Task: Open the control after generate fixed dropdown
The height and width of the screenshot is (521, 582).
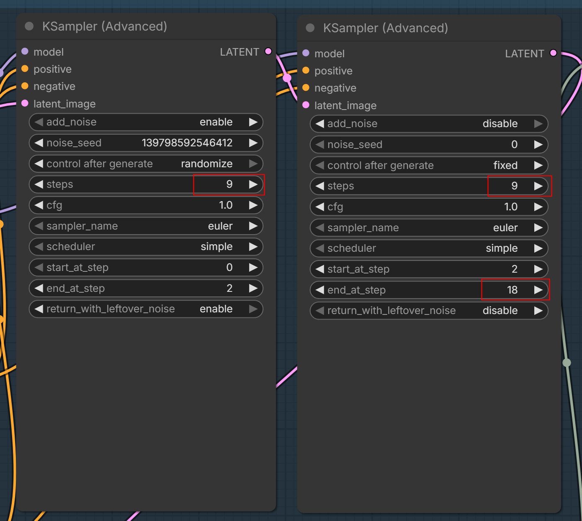Action: [x=429, y=166]
